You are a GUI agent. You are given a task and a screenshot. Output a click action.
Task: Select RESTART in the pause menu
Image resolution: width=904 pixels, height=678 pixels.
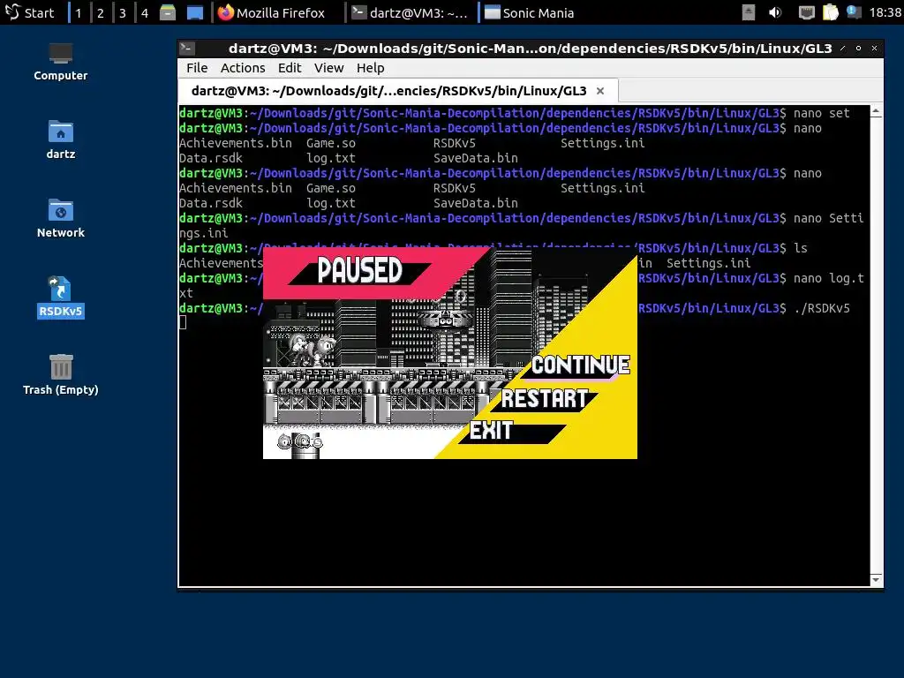pyautogui.click(x=544, y=398)
